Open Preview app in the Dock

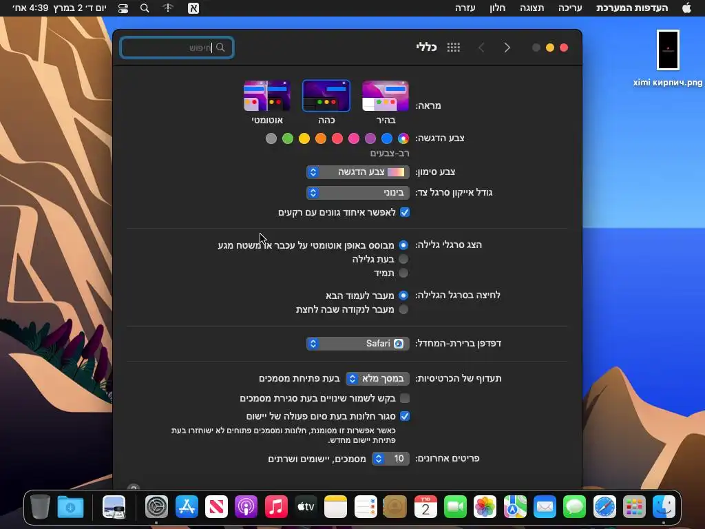point(114,507)
